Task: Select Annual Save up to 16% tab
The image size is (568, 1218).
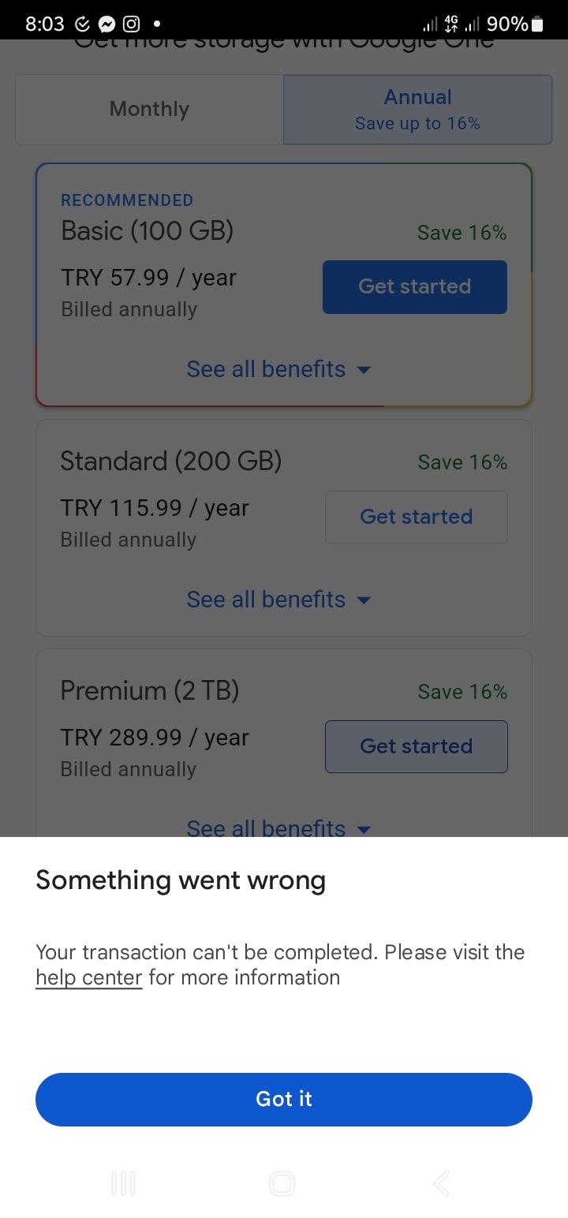Action: (418, 110)
